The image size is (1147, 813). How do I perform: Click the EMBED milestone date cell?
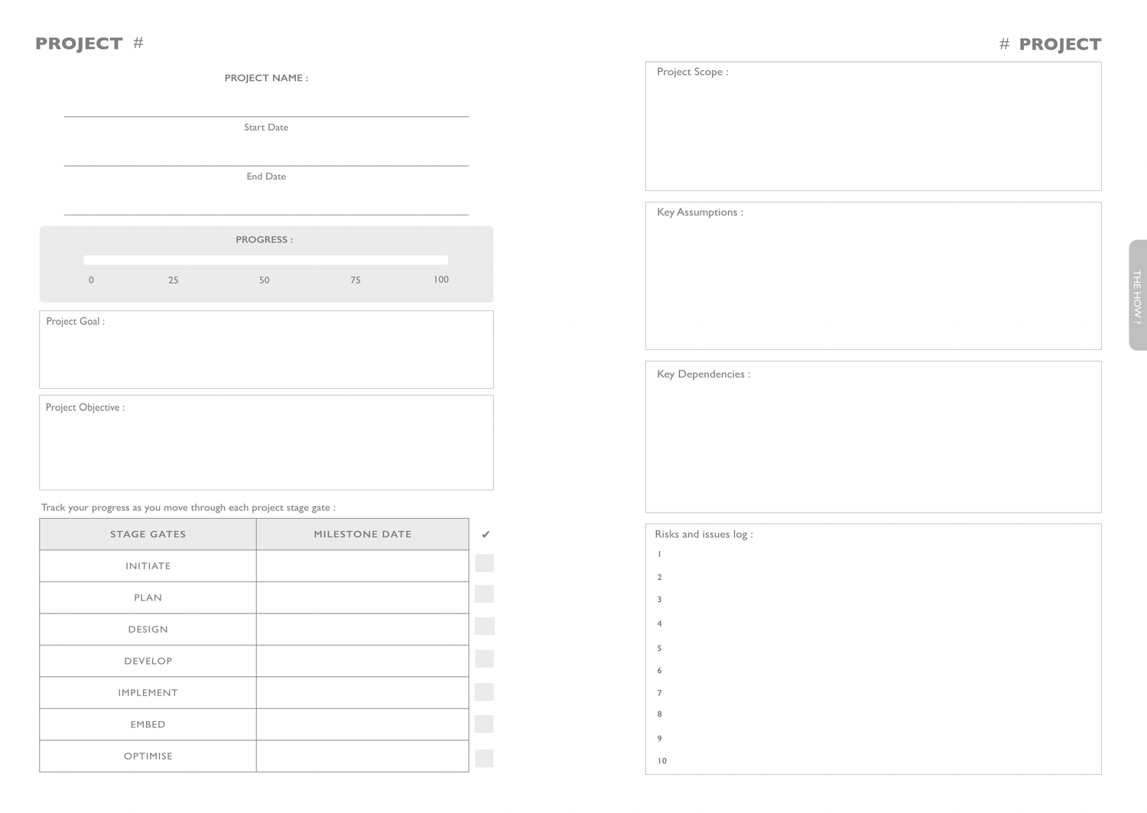pyautogui.click(x=362, y=724)
